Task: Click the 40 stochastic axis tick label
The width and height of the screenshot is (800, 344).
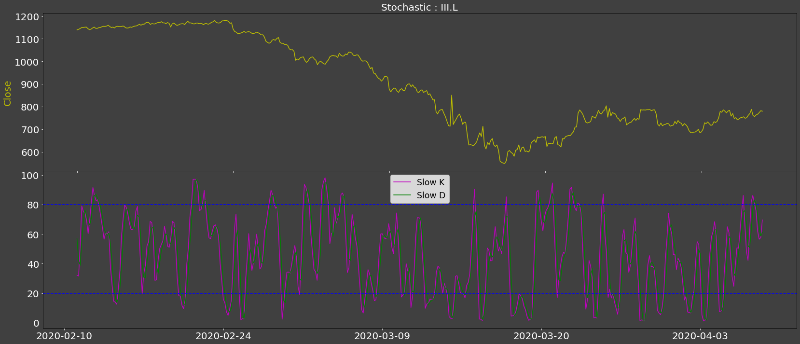Action: click(x=33, y=264)
